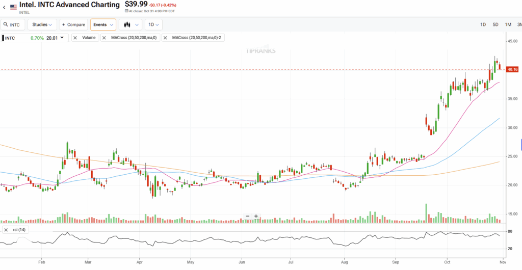Open the Studies dropdown
Viewport: 522px width, 270px height.
click(x=42, y=24)
